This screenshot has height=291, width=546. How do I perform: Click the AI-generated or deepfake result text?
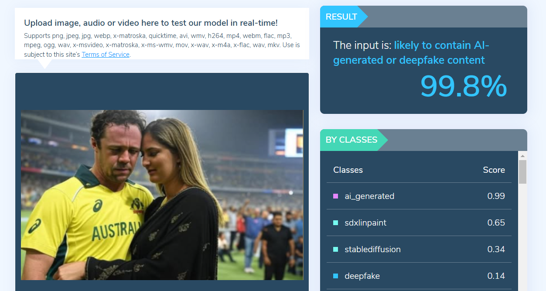pos(411,52)
